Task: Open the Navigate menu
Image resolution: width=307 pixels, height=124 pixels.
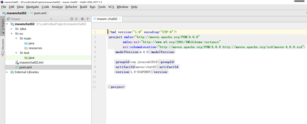Action: pyautogui.click(x=32, y=7)
